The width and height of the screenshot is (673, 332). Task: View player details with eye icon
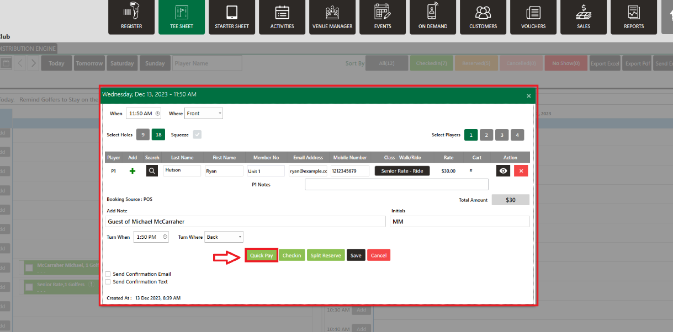pos(503,171)
